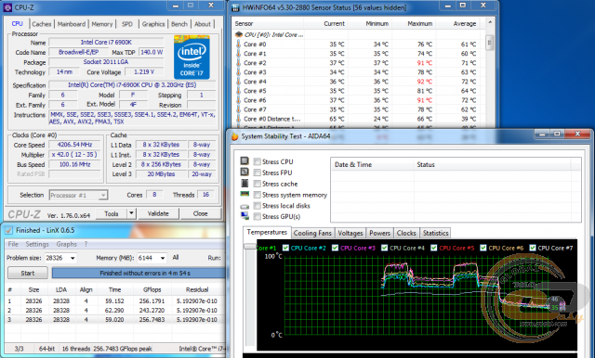Click the GFlops column header in LinX
Screen dimensions: 595x358
coord(152,289)
